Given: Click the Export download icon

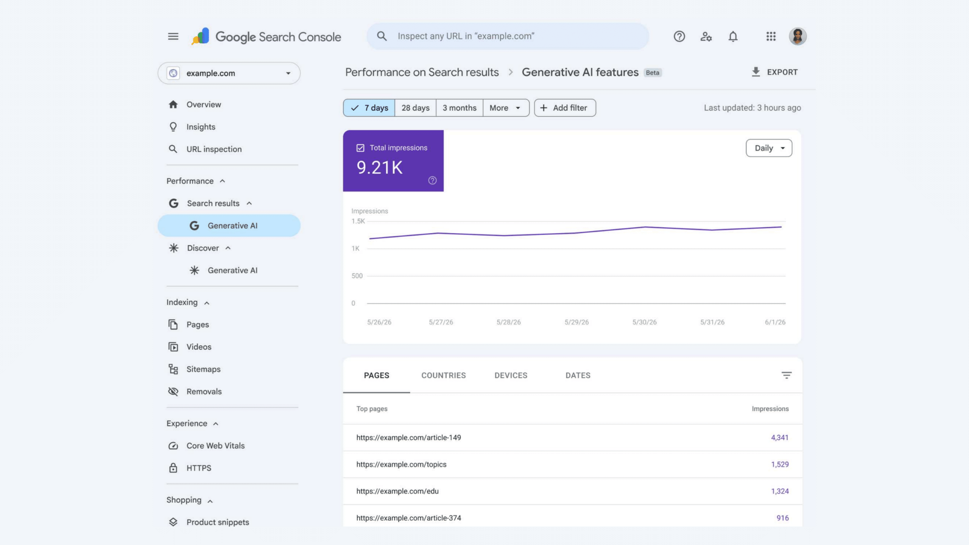Looking at the screenshot, I should pyautogui.click(x=756, y=72).
